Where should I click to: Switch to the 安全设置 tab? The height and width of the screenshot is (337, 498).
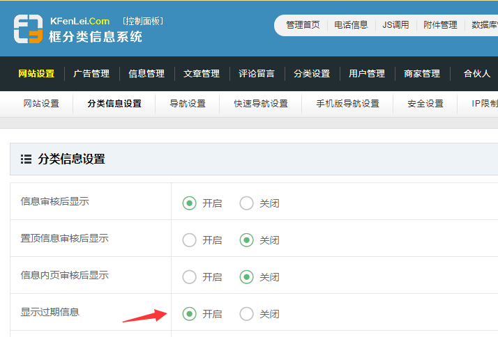point(425,104)
